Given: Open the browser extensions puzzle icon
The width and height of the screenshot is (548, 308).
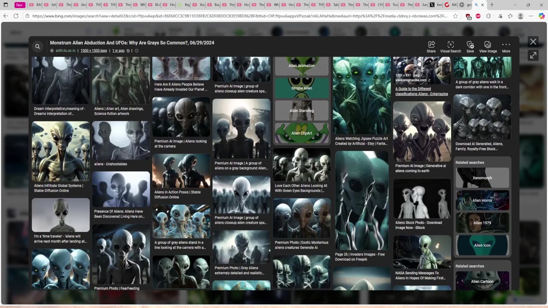Looking at the screenshot, I should pyautogui.click(x=488, y=16).
